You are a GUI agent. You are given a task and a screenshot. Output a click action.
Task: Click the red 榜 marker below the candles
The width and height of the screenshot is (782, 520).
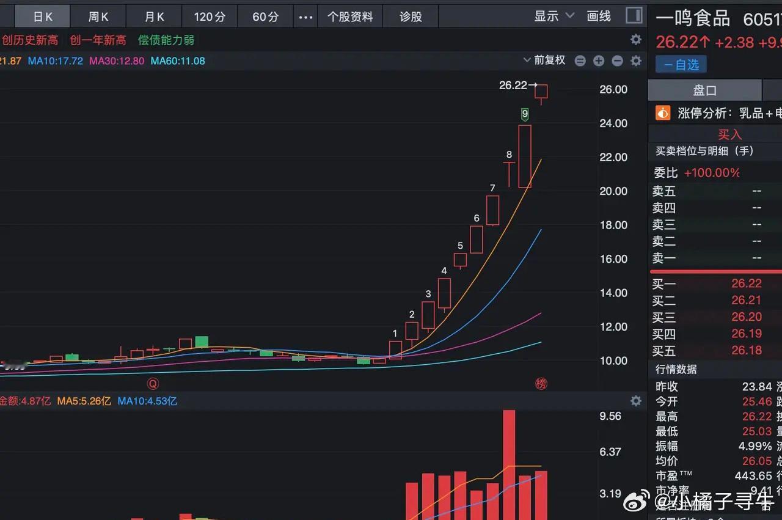(541, 384)
